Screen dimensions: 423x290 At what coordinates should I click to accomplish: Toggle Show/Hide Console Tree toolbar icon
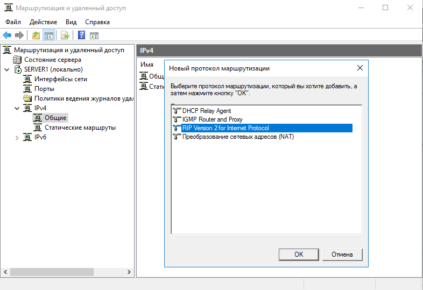[48, 36]
